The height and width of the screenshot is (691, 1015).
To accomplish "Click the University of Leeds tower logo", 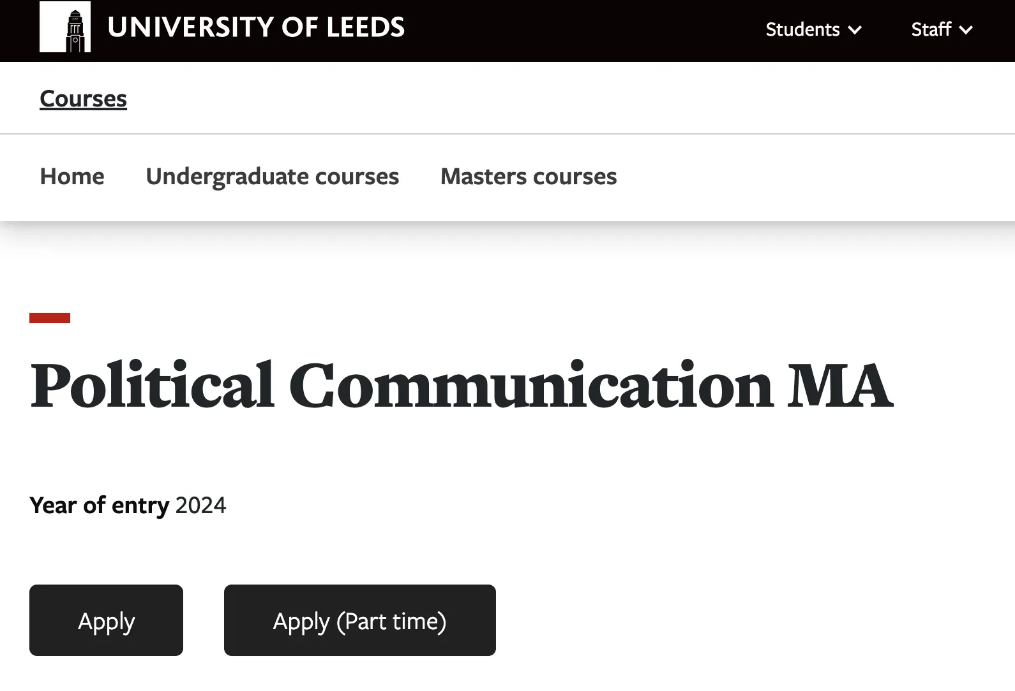I will (65, 27).
